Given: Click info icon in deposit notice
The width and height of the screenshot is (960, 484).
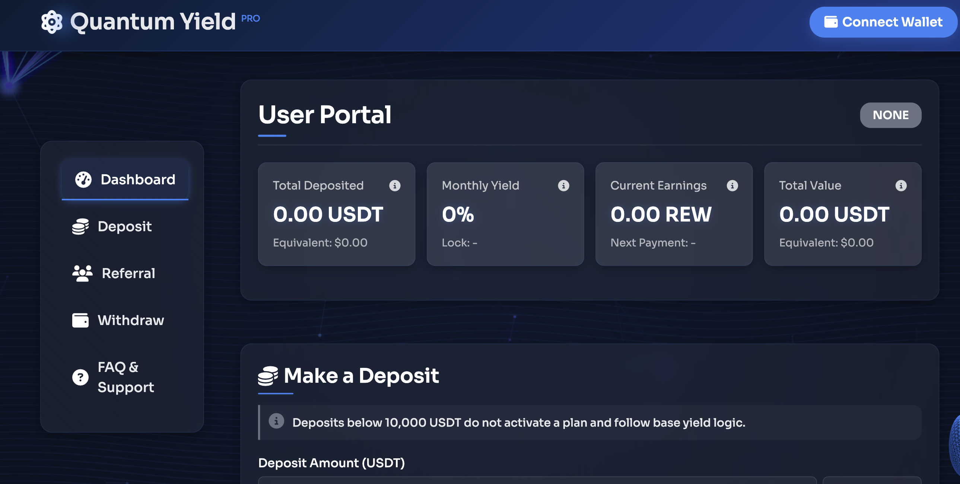Looking at the screenshot, I should (277, 421).
